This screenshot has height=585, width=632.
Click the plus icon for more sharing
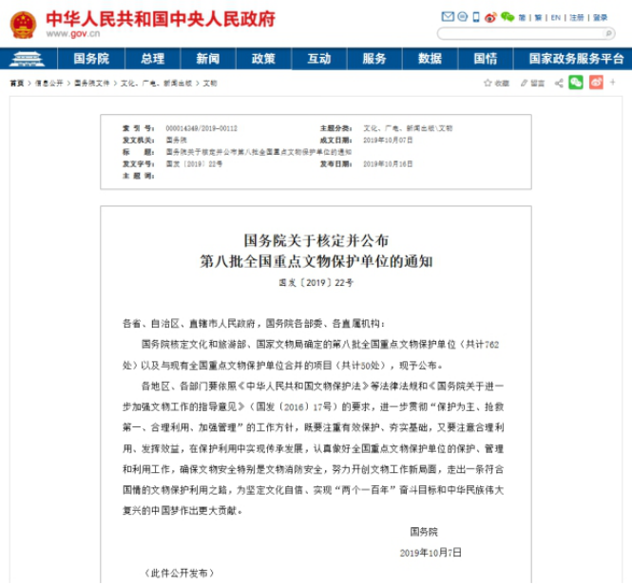tap(613, 83)
